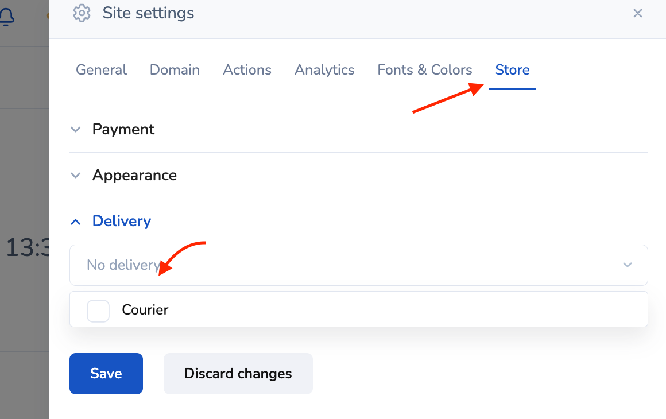Open the Analytics tab
Image resolution: width=666 pixels, height=419 pixels.
[324, 70]
